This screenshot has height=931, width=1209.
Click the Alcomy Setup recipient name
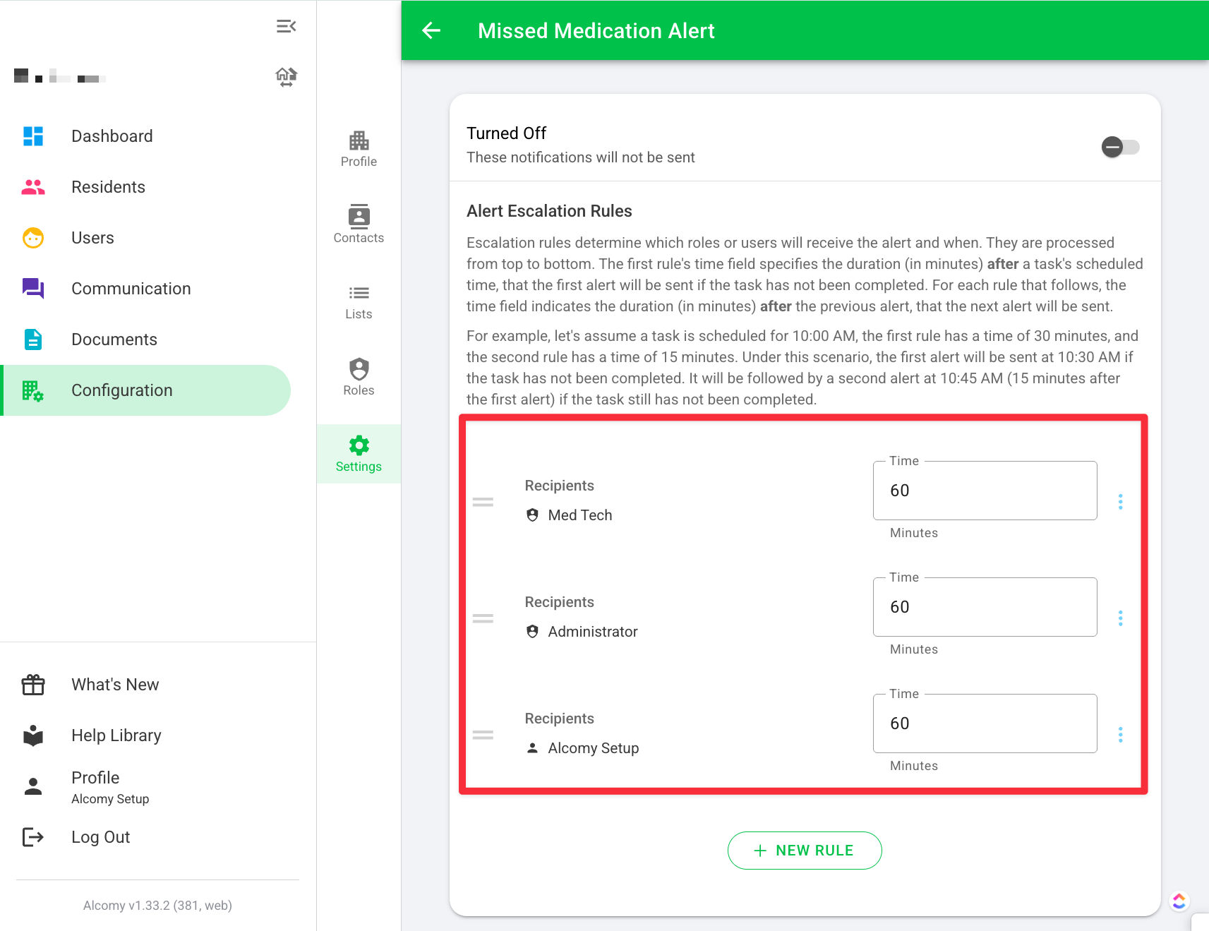pos(594,748)
